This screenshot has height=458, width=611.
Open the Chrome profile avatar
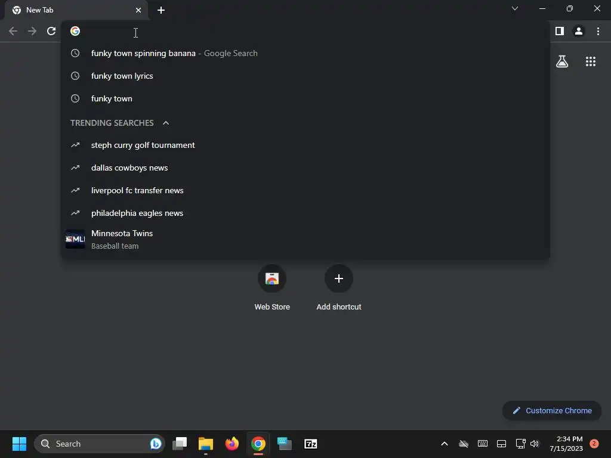pyautogui.click(x=579, y=31)
